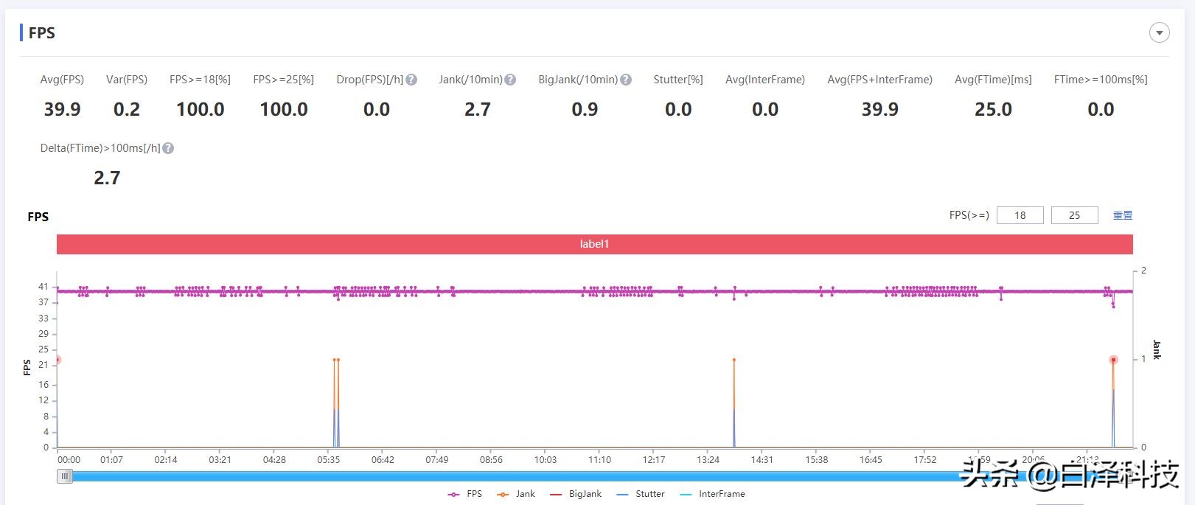Viewport: 1195px width, 505px height.
Task: Click the red jank marker at chart end
Action: point(1113,361)
